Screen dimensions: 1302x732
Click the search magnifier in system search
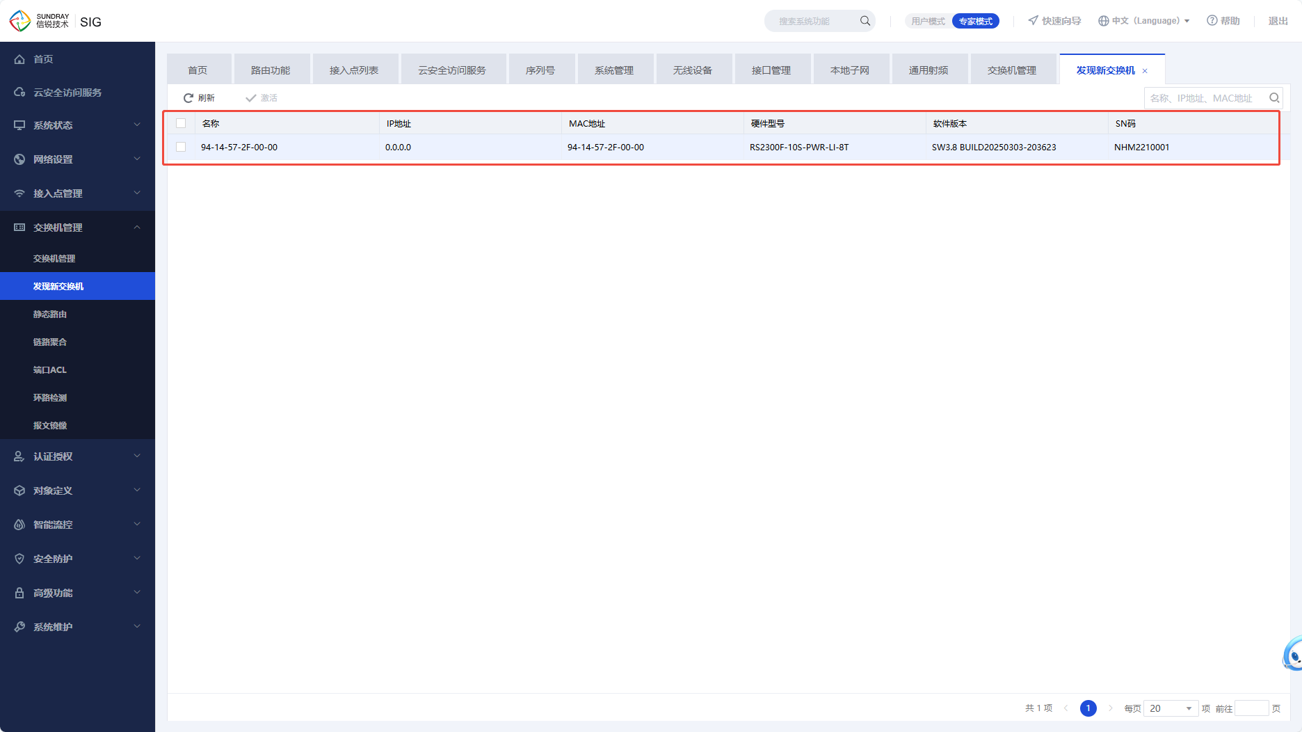coord(865,21)
